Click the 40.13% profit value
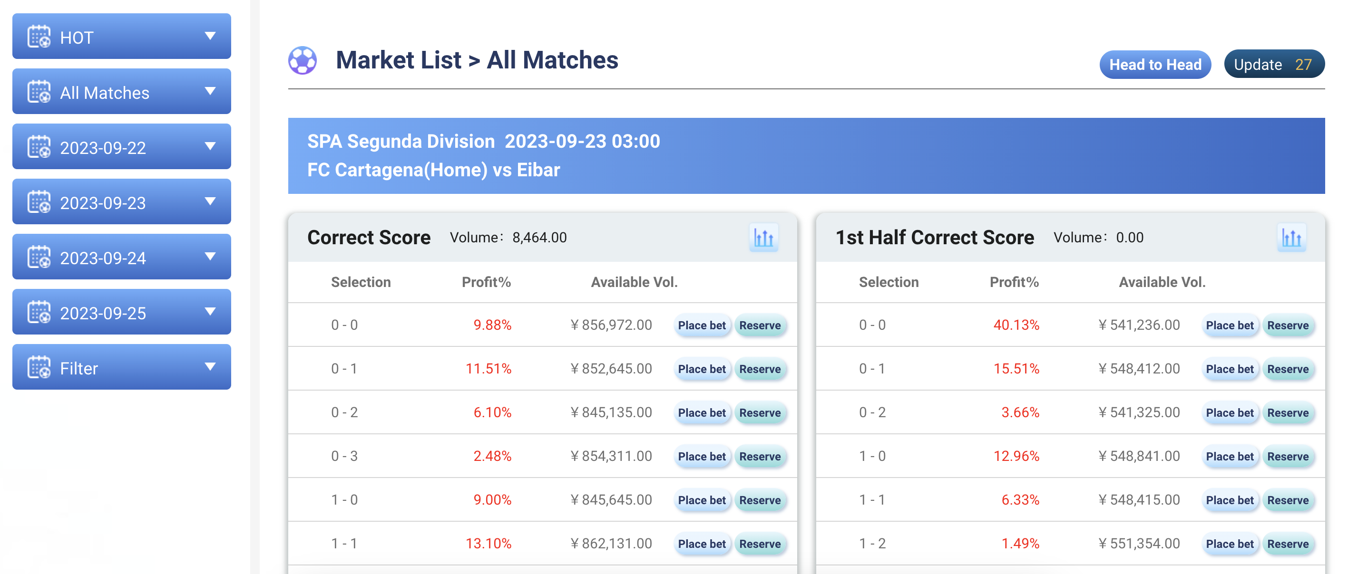This screenshot has width=1348, height=574. point(1016,325)
